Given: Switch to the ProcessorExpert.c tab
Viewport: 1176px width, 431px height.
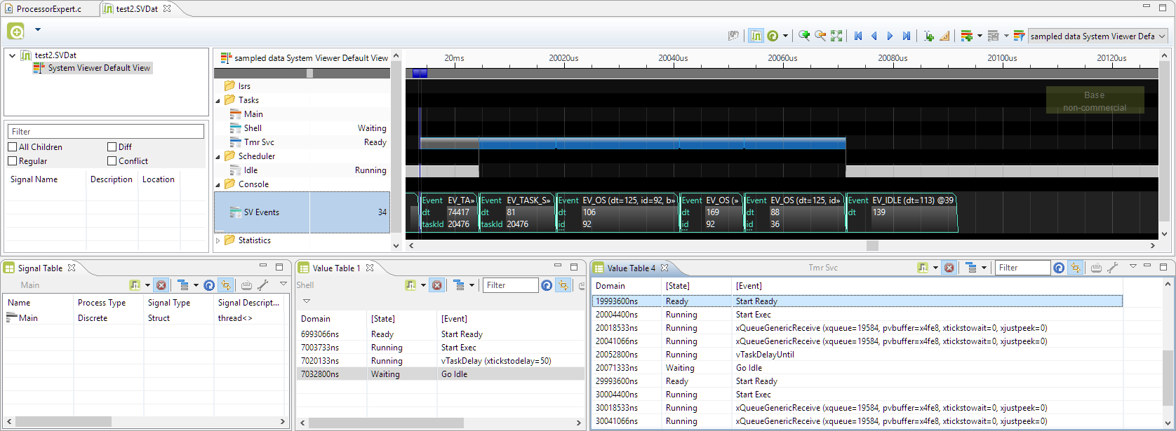Looking at the screenshot, I should [x=48, y=9].
